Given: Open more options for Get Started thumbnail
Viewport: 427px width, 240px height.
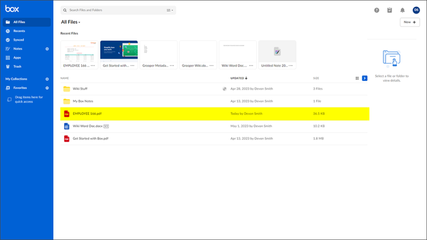Looking at the screenshot, I should click(132, 66).
